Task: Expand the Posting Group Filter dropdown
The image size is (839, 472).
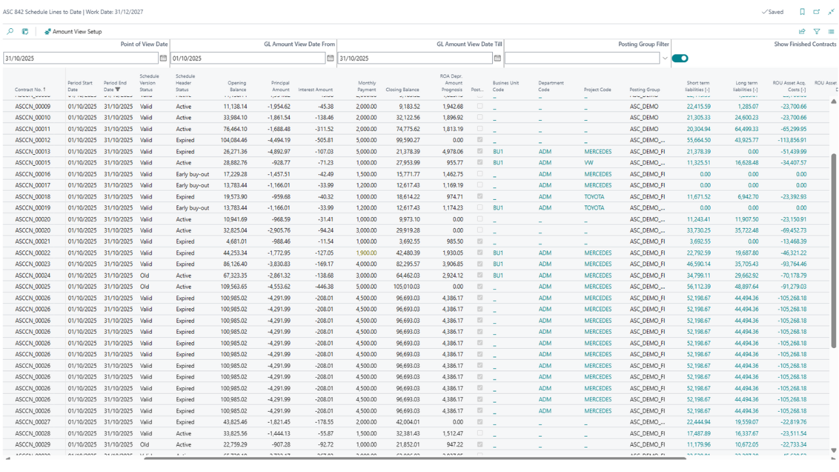Action: click(x=665, y=58)
